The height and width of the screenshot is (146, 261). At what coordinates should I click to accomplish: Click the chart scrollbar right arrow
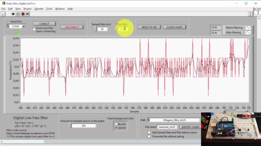tap(248, 111)
